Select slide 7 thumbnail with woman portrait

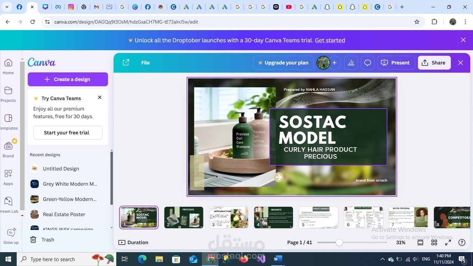click(409, 218)
